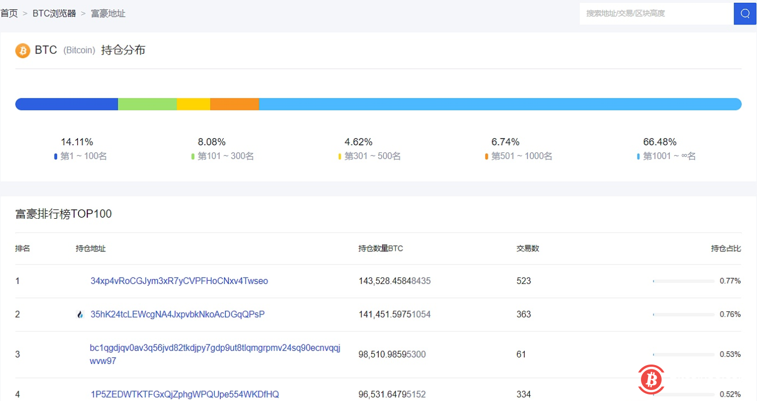Click the dark blue top 1~100 bar segment
The image size is (757, 401).
pos(66,104)
